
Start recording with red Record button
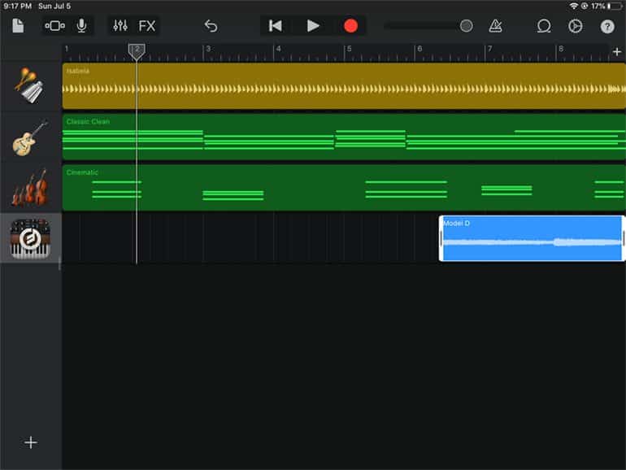tap(350, 26)
